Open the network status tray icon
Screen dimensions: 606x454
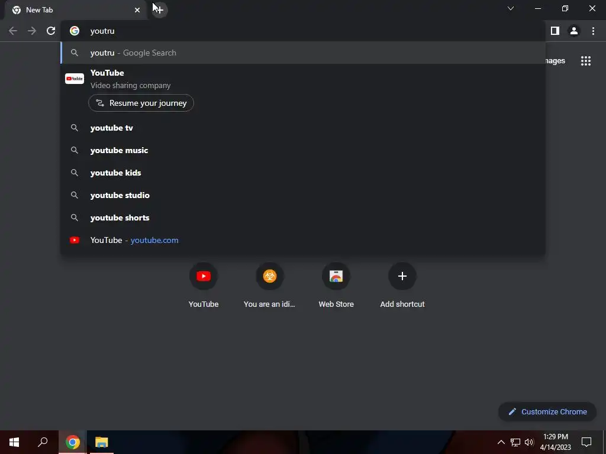pos(515,442)
